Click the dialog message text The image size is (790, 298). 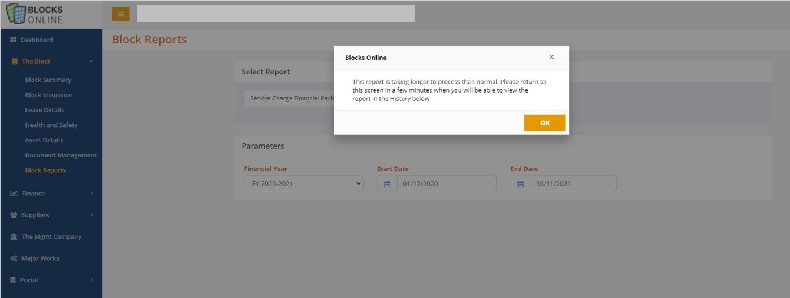coord(449,90)
